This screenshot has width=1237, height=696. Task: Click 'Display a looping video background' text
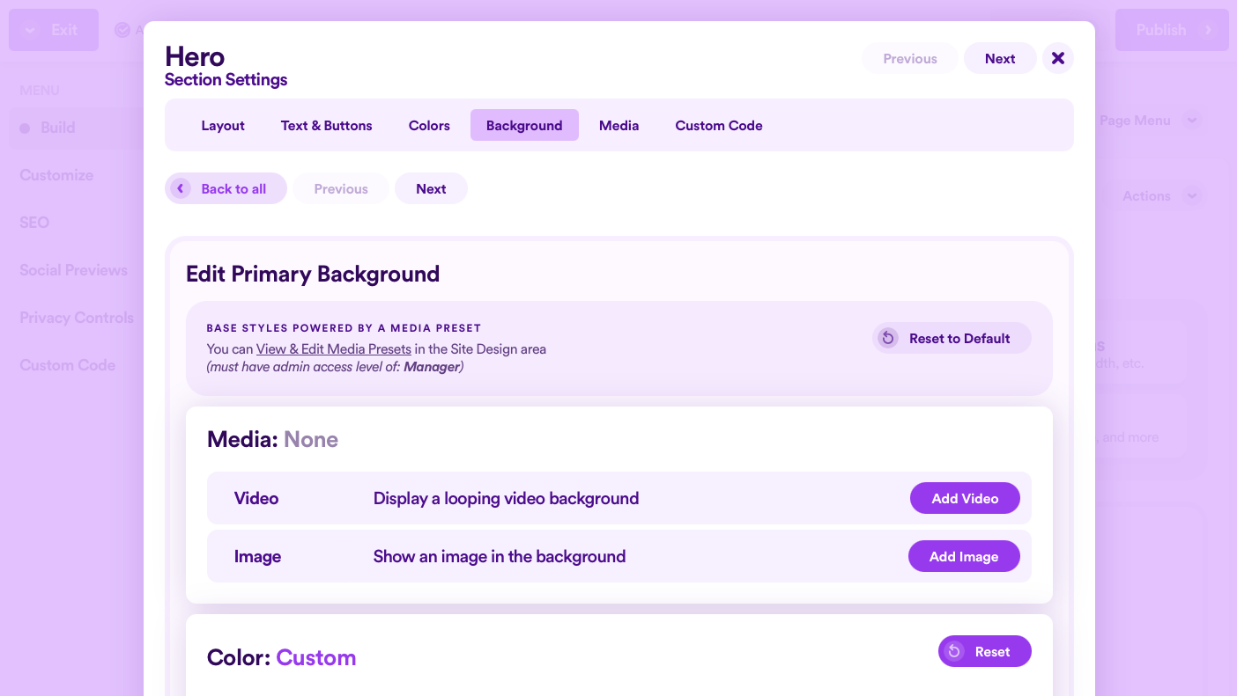pos(506,498)
